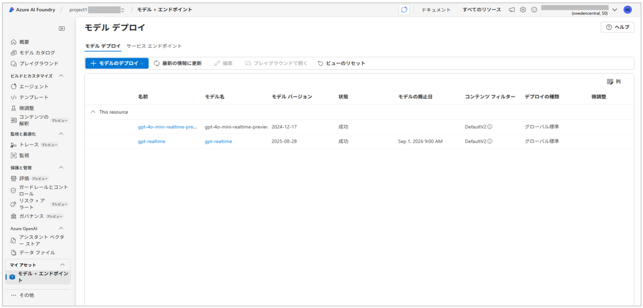Viewport: 643px width, 308px height.
Task: Open gpt-realtime deployment name link
Action: [x=152, y=141]
